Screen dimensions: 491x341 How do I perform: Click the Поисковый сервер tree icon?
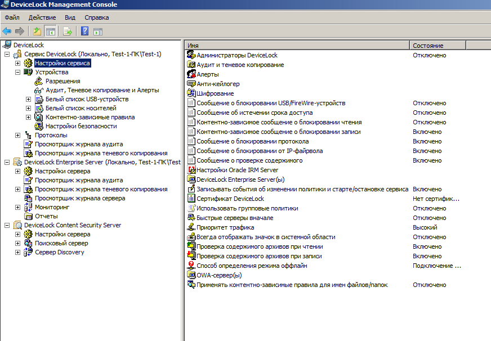(28, 243)
